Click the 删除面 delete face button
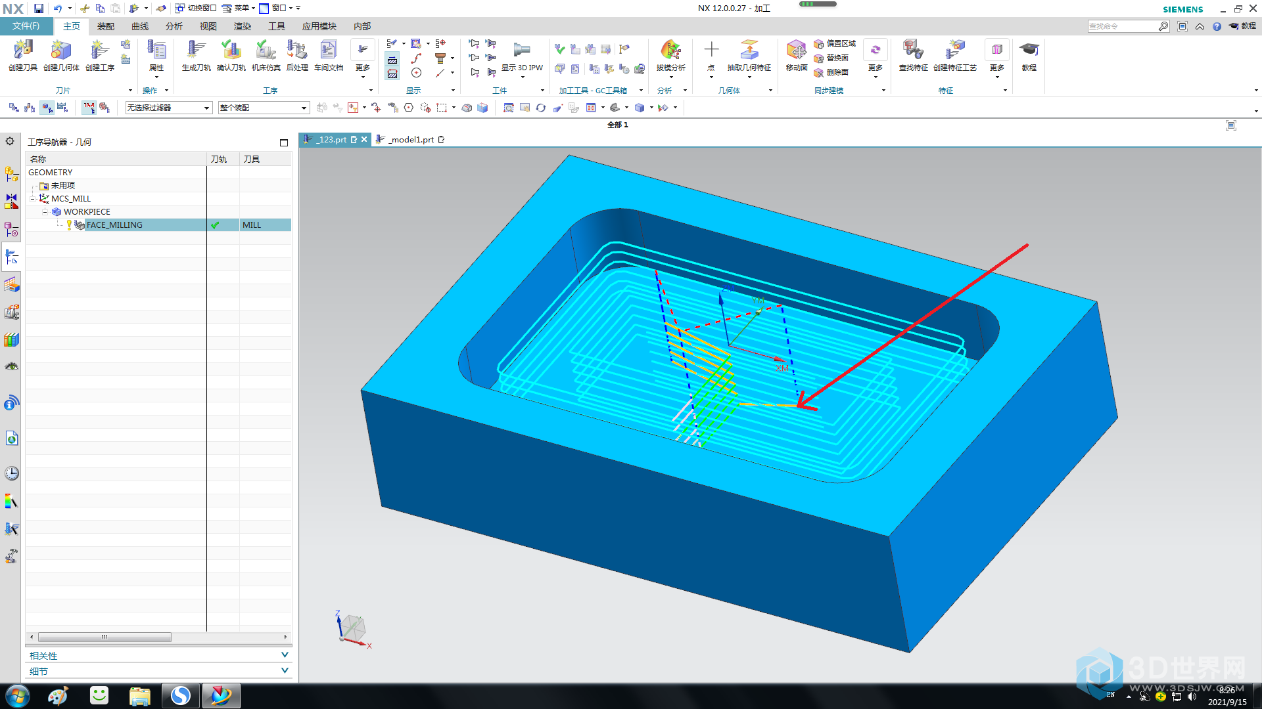The image size is (1262, 709). (831, 72)
